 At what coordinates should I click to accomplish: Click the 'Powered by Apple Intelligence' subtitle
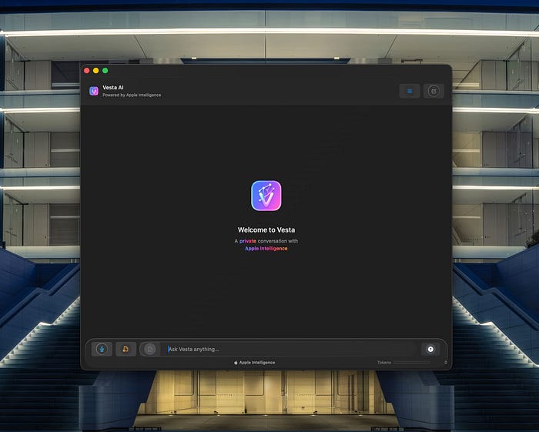(132, 95)
